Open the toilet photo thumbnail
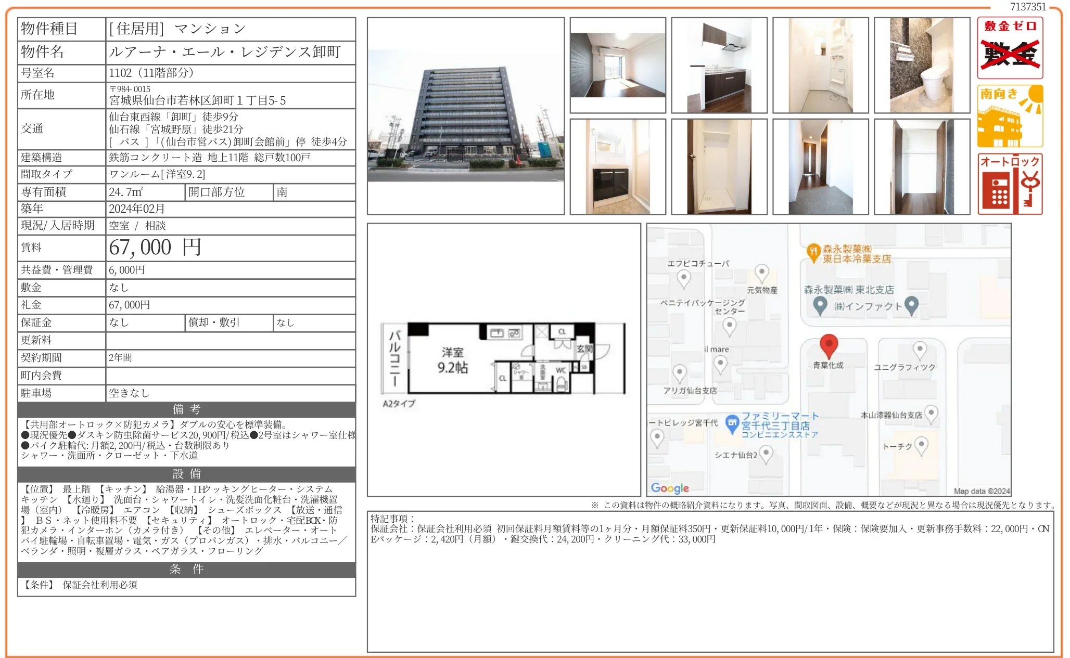Screen dimensions: 1070x658 click(922, 65)
